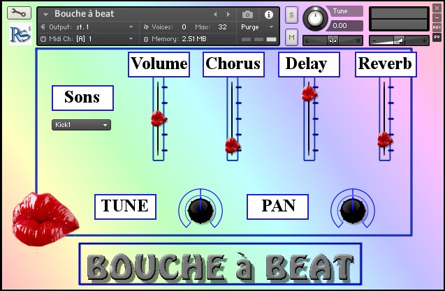Open the Kick1 sound dropdown
Screen dimensions: 445x291
81,125
